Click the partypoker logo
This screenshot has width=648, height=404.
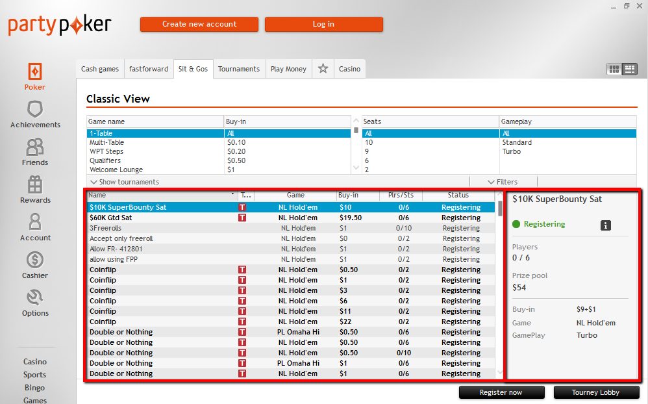click(x=60, y=25)
